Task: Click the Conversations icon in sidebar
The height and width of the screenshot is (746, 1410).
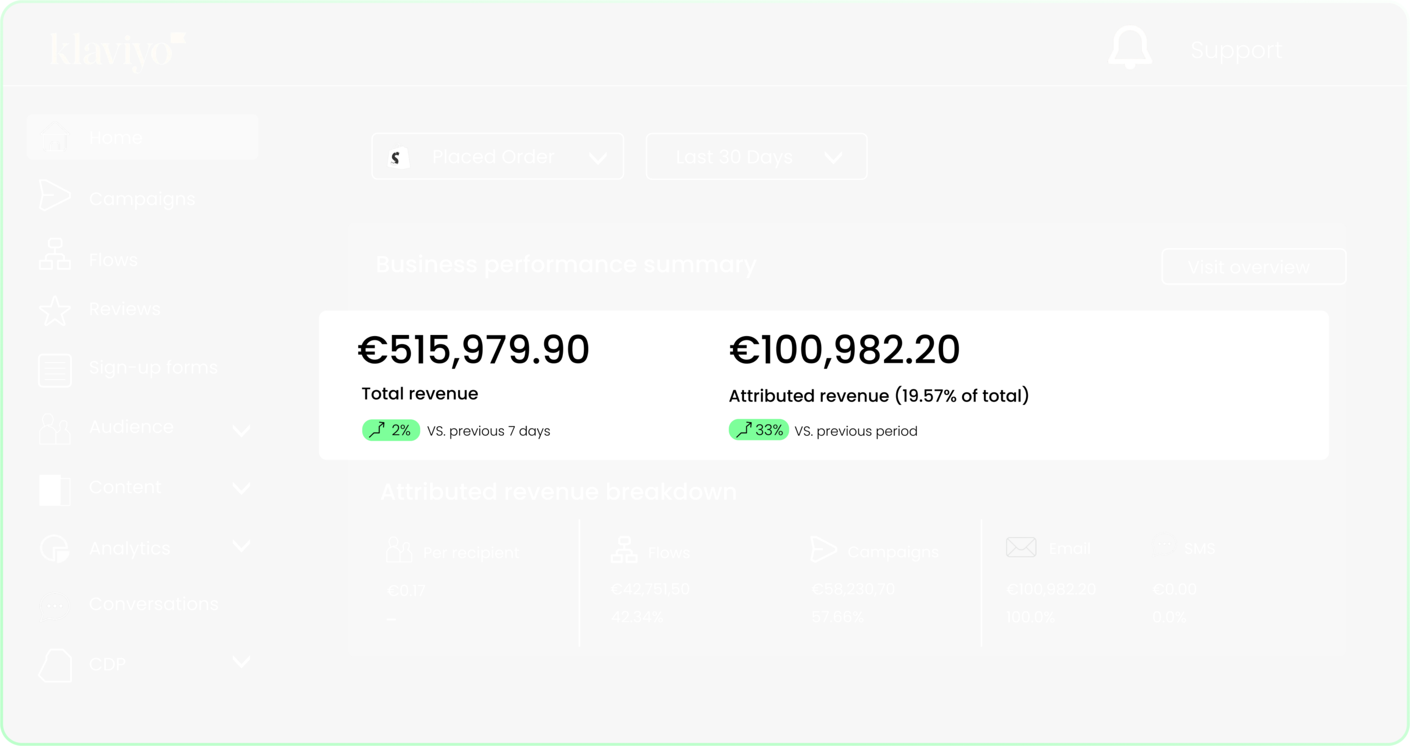Action: 53,605
